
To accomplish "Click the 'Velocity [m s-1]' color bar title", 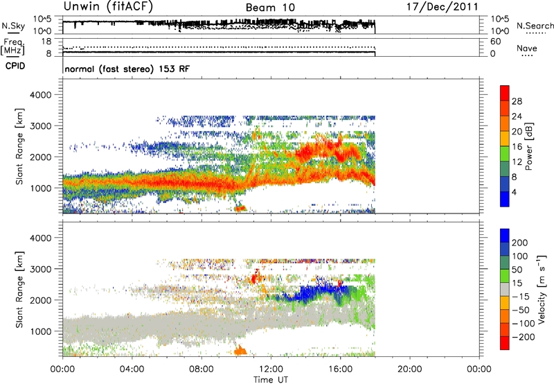I will [x=542, y=289].
